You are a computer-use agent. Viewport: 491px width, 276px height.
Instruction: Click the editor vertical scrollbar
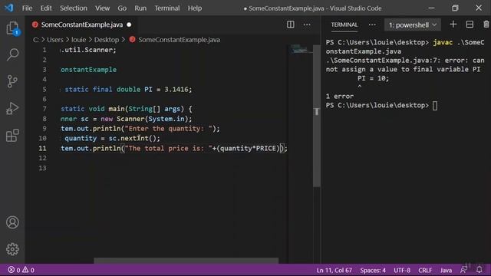tap(317, 116)
